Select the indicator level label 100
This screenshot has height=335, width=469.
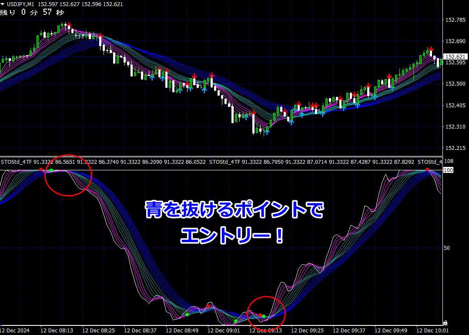pos(448,170)
